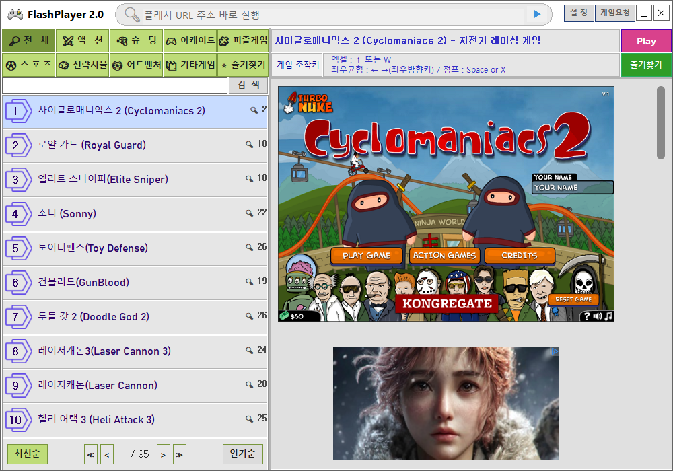Select 건블러드 (GunBlood) game

pos(135,283)
